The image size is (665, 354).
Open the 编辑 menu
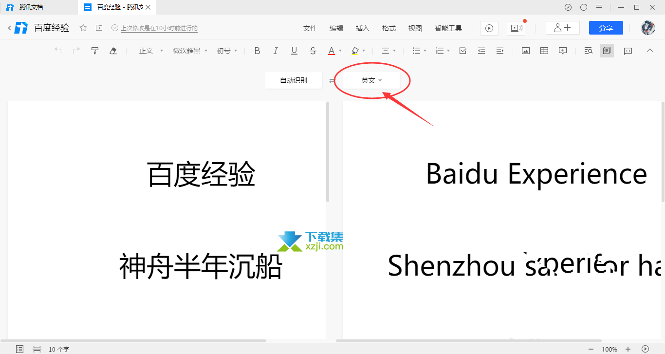[336, 28]
